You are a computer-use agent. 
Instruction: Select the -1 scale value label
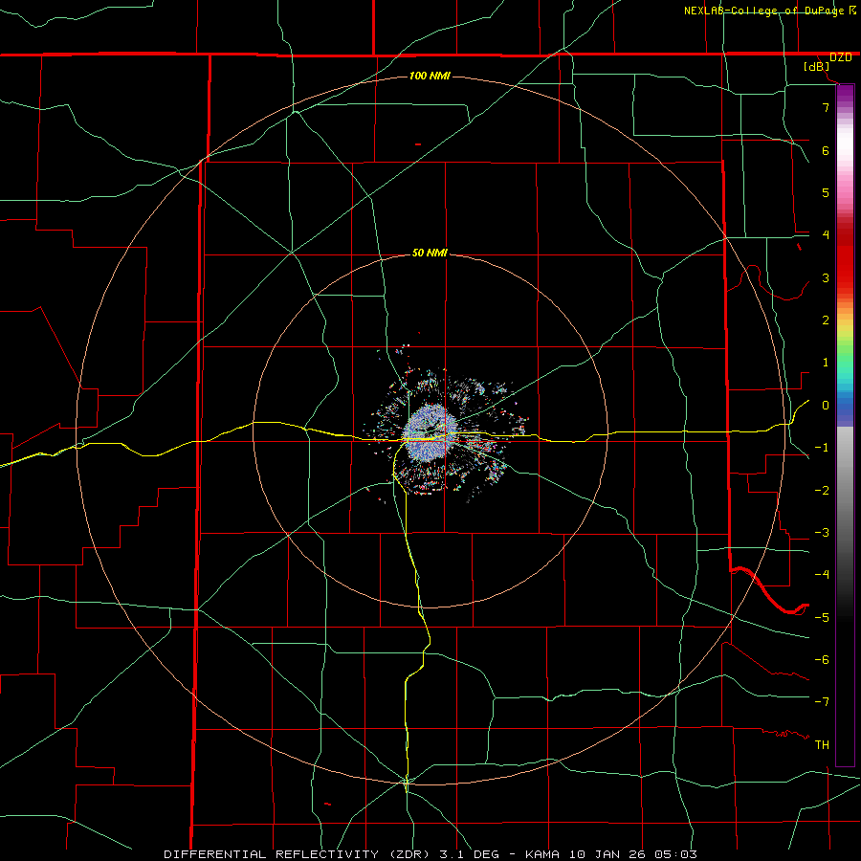coord(822,448)
